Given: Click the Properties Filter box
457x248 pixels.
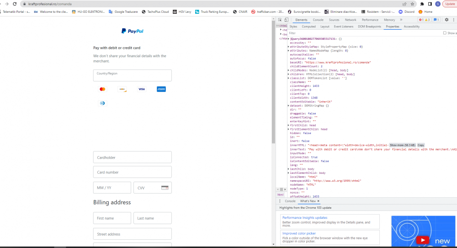Looking at the screenshot, I should [x=364, y=33].
